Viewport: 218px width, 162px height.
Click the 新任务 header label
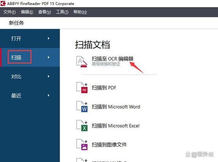click(16, 23)
